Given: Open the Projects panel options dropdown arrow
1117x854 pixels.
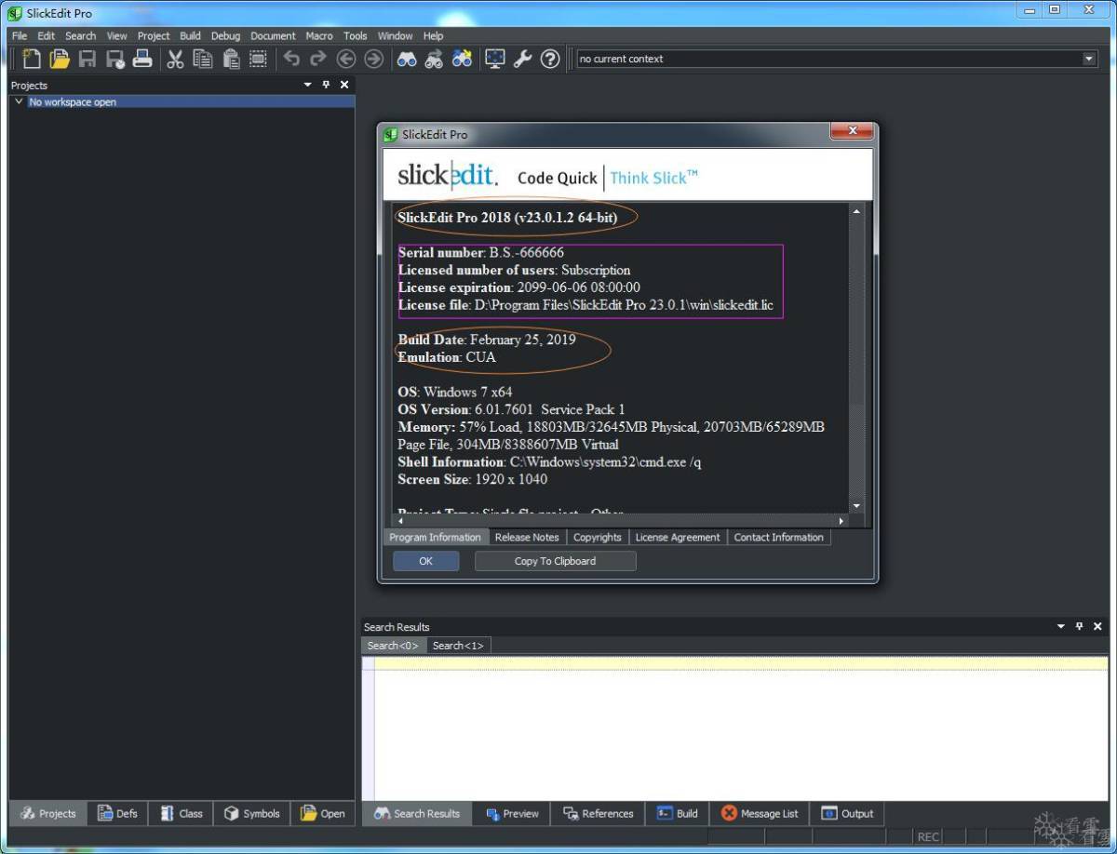Looking at the screenshot, I should coord(308,85).
